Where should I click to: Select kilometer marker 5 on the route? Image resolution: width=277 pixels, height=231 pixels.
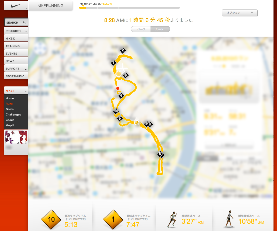coord(120,118)
